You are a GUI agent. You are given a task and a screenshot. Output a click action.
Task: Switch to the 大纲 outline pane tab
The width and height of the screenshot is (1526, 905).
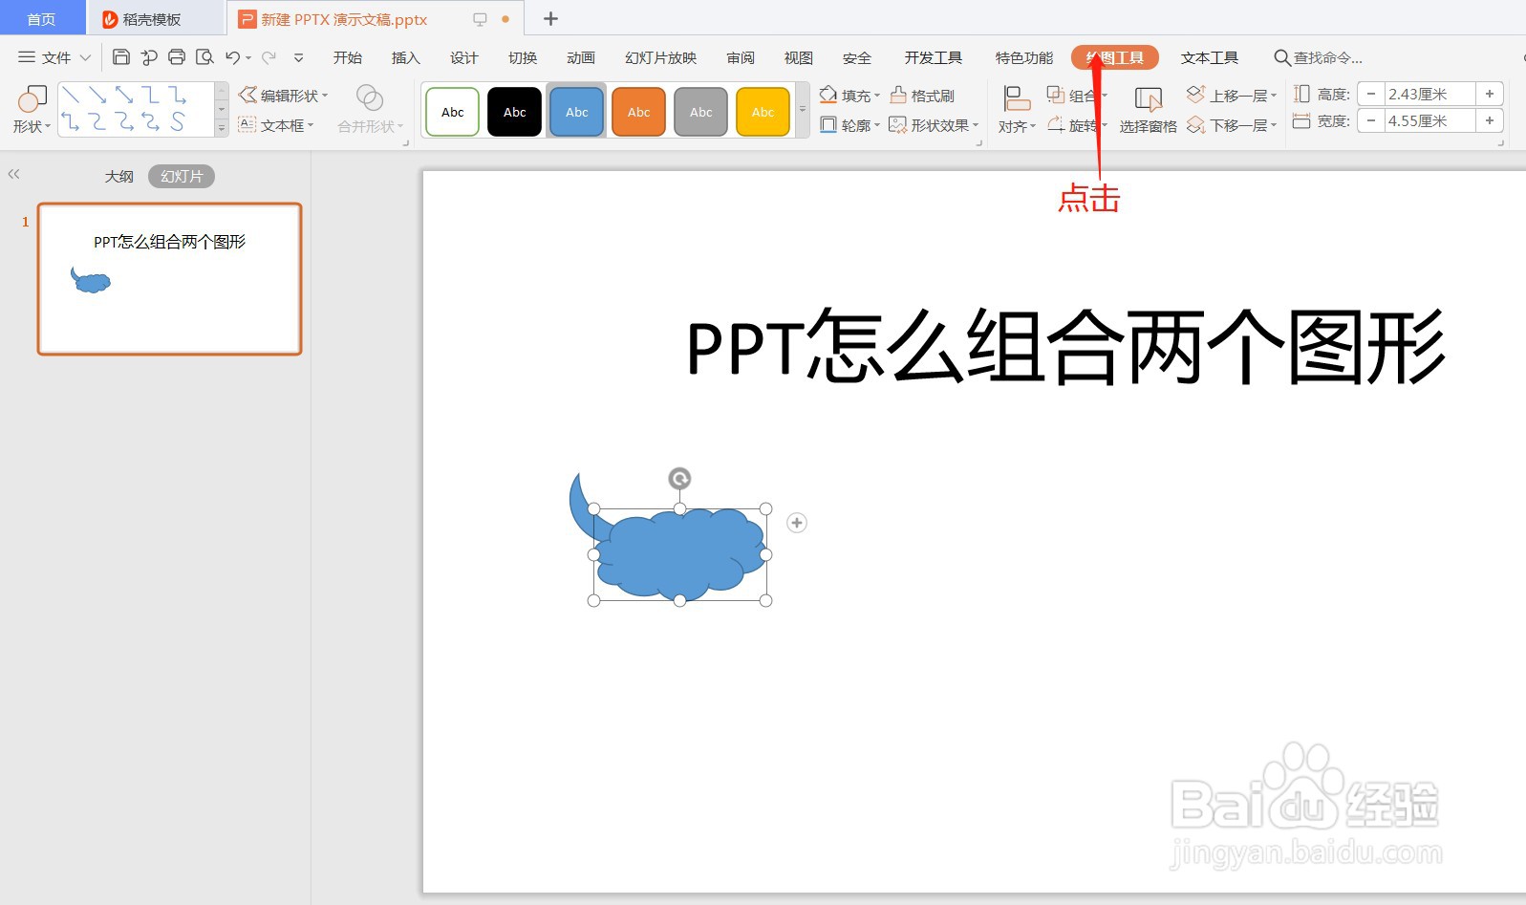(119, 177)
